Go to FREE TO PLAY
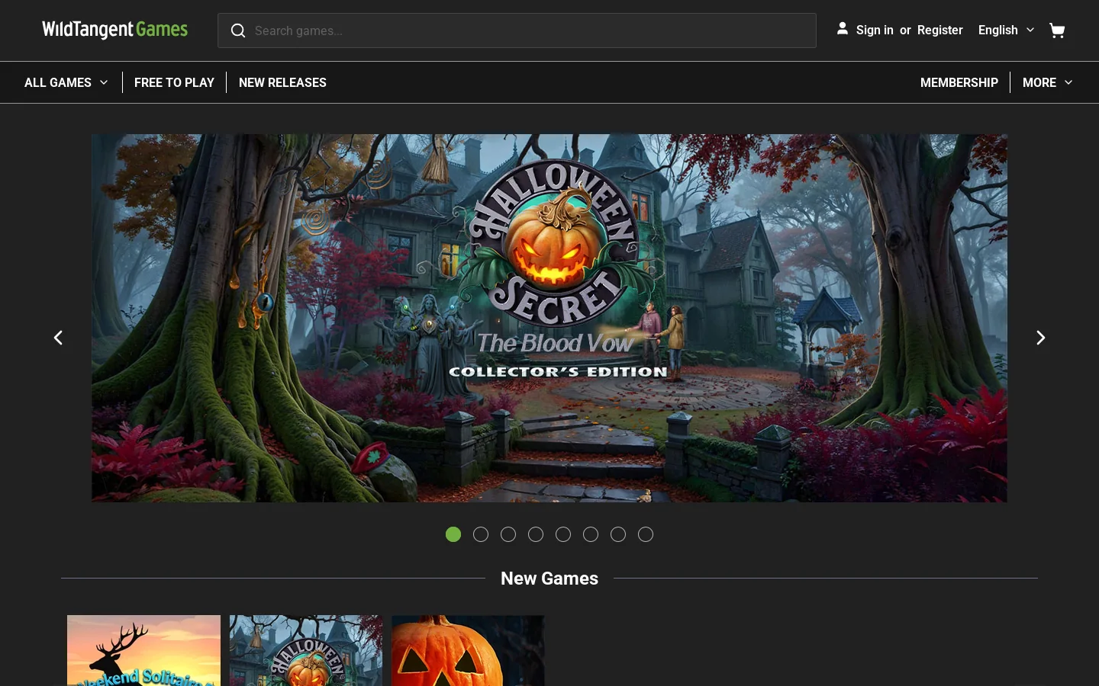Screen dimensions: 1099x686 [x=174, y=82]
